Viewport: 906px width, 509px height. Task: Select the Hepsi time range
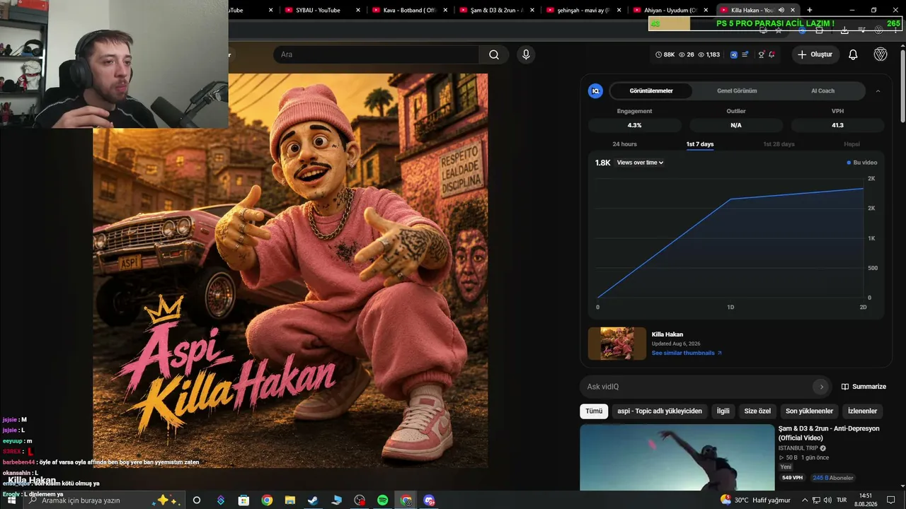click(x=851, y=144)
